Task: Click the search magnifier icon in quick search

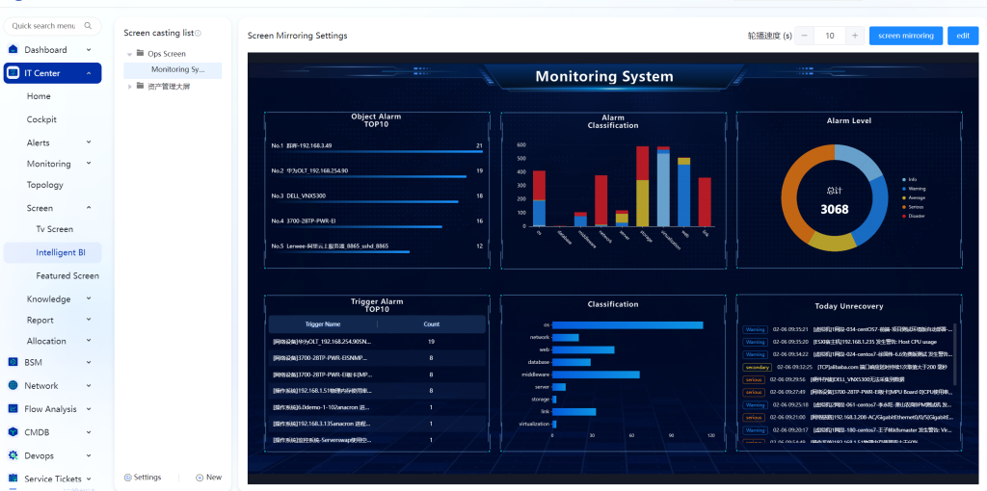Action: (x=89, y=26)
